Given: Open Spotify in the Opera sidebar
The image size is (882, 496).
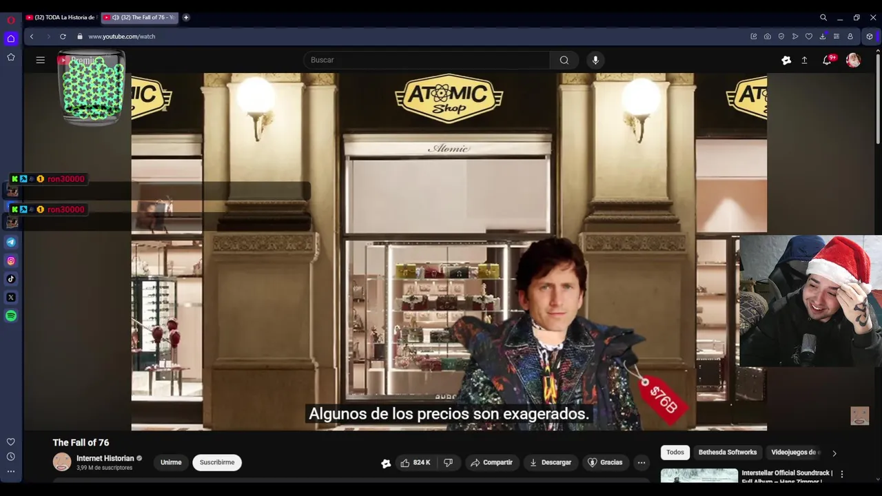Looking at the screenshot, I should [11, 316].
